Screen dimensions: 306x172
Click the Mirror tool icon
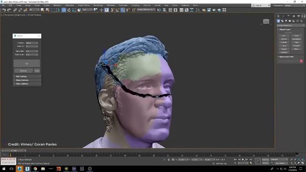click(x=159, y=10)
